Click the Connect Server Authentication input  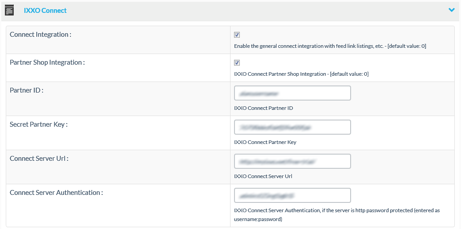(x=292, y=195)
